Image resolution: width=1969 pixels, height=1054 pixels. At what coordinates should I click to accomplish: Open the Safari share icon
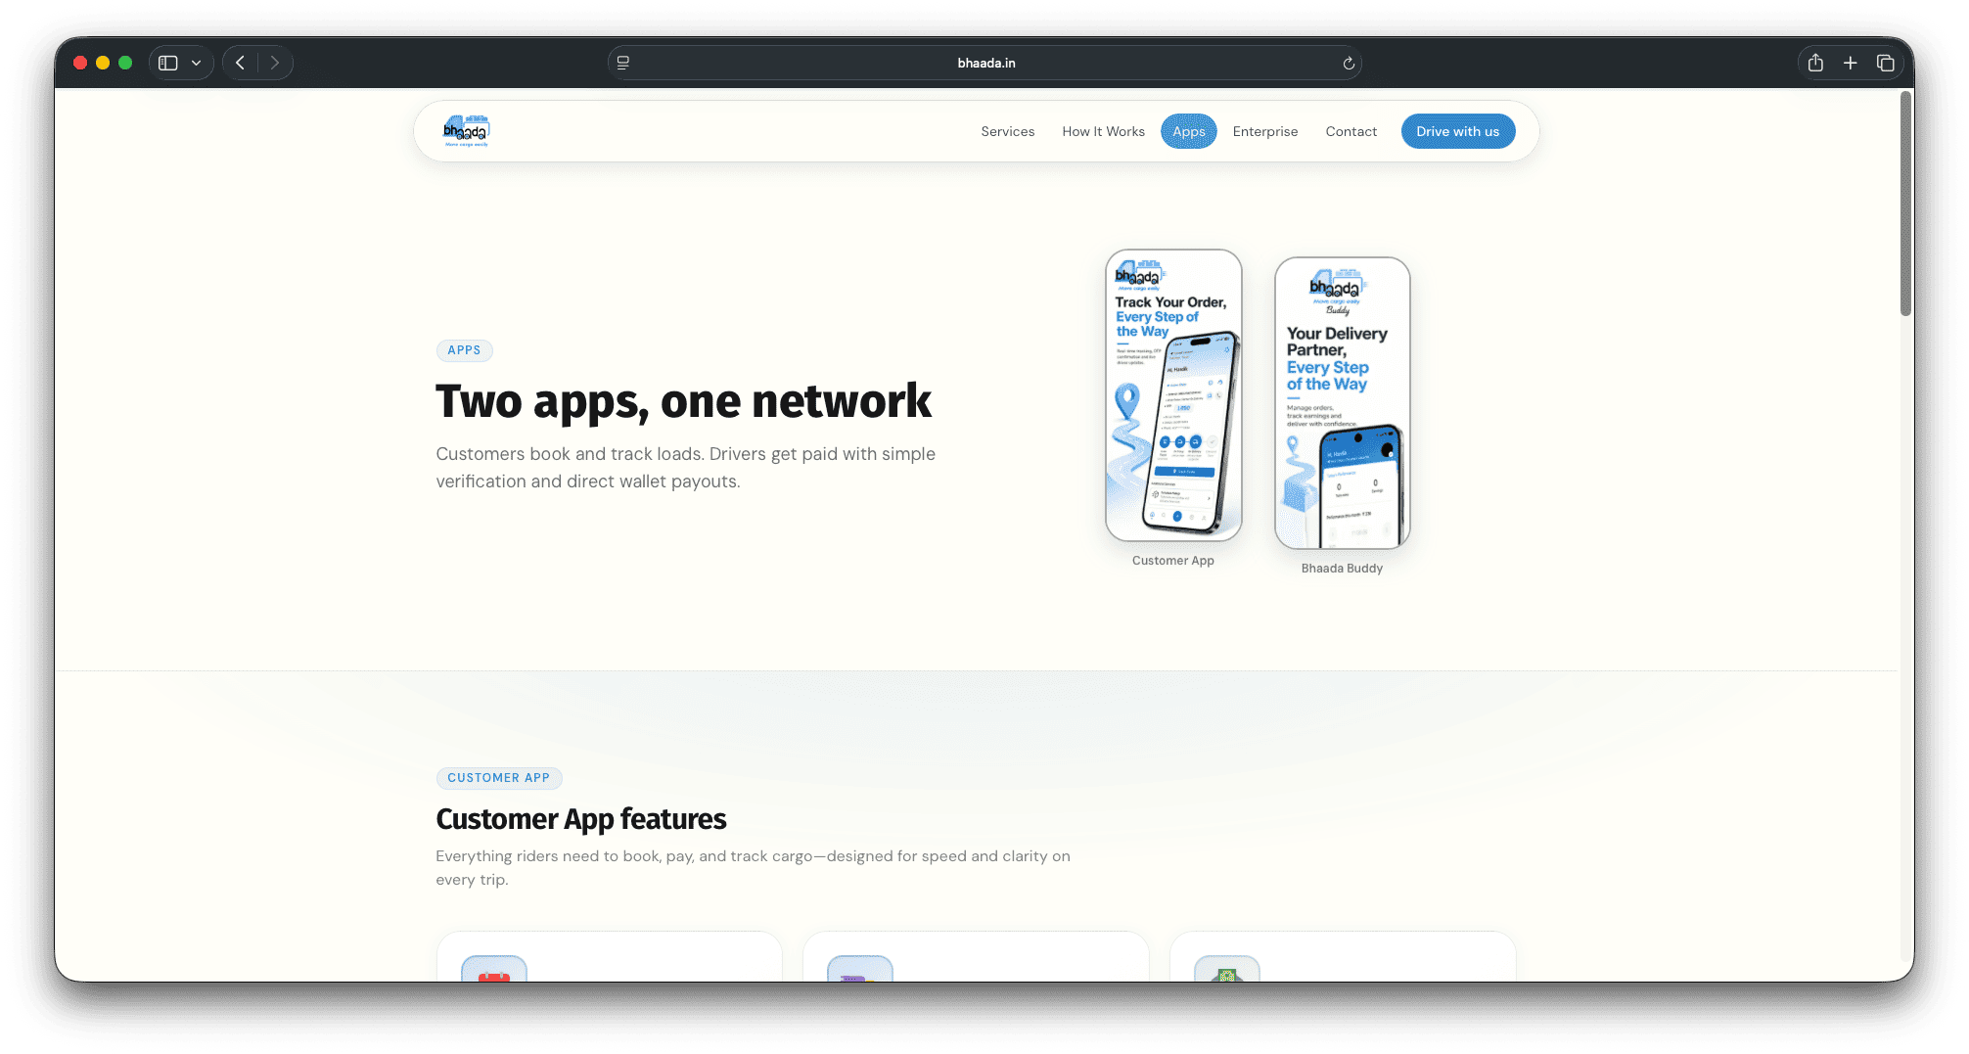(1815, 63)
